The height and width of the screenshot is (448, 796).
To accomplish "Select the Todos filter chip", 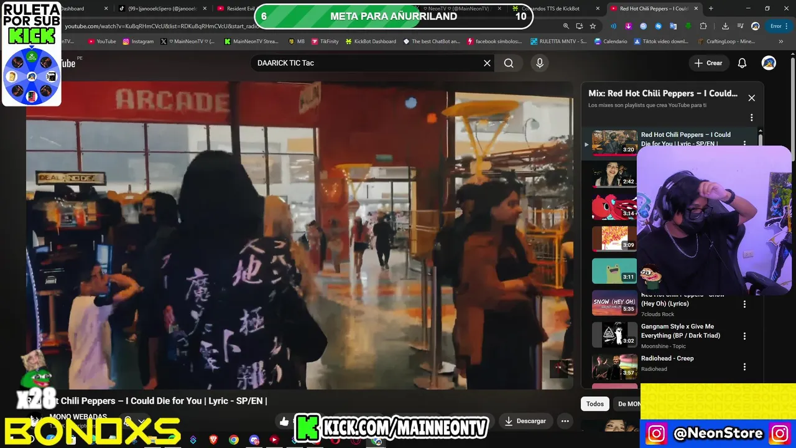I will tap(595, 404).
